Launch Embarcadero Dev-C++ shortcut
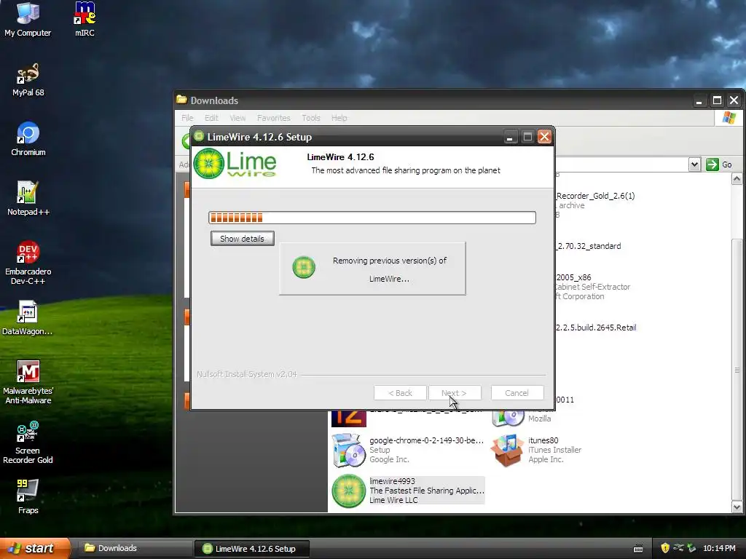 [x=28, y=262]
